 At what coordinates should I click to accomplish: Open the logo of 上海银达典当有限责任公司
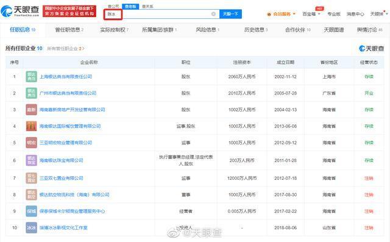click(31, 77)
